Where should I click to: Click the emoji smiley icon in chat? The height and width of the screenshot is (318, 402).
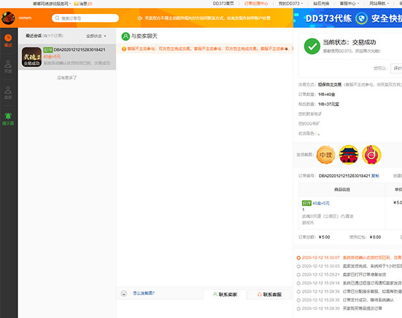coord(123,293)
